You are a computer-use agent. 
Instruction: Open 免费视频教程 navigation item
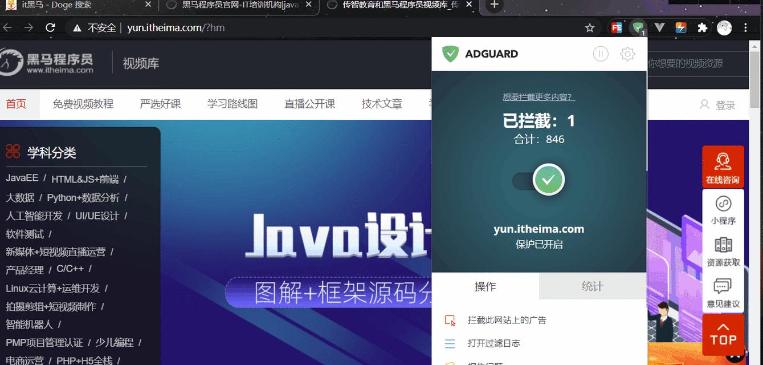[83, 104]
